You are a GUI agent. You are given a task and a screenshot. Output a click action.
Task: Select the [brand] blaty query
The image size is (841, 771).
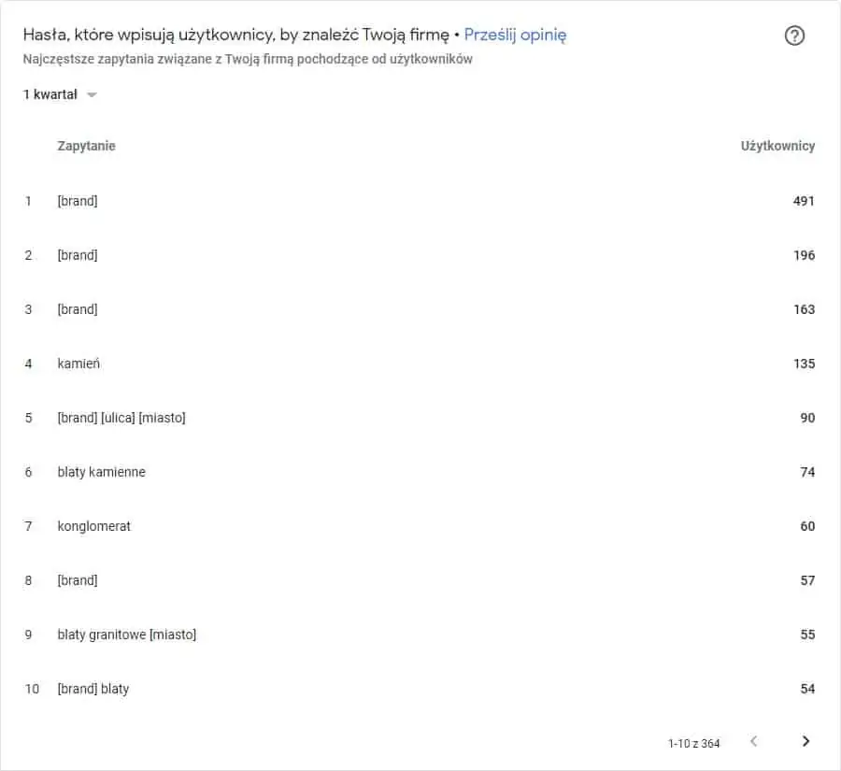(x=93, y=689)
